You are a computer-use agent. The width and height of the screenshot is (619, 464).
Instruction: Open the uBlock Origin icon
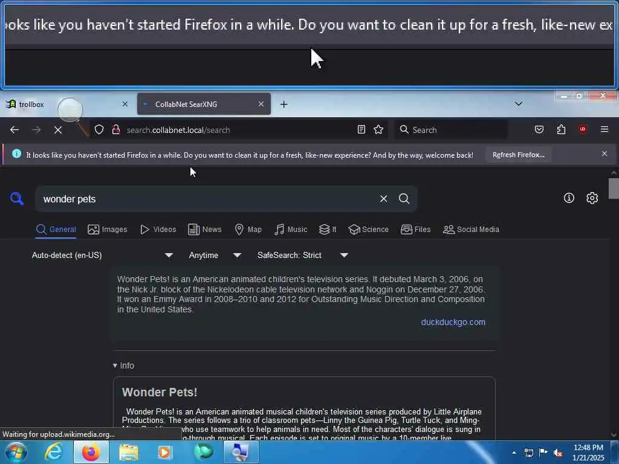click(x=583, y=129)
